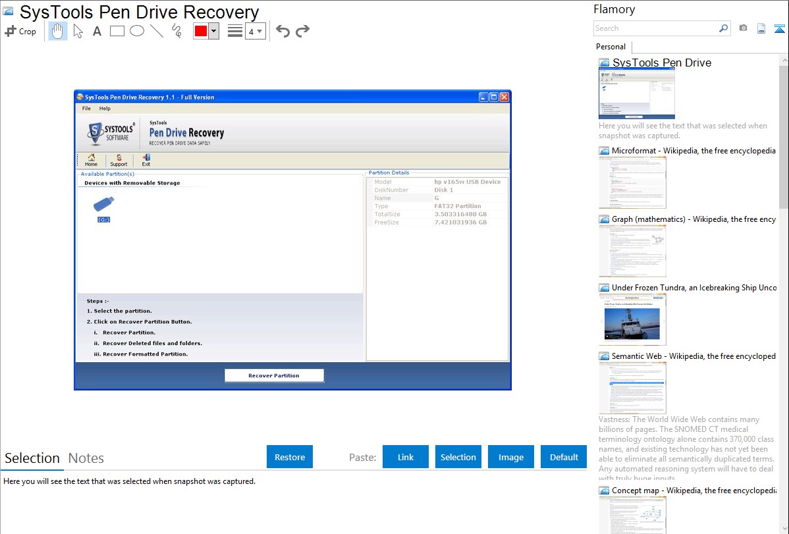Click the Paste Image button
This screenshot has width=789, height=534.
pyautogui.click(x=511, y=457)
